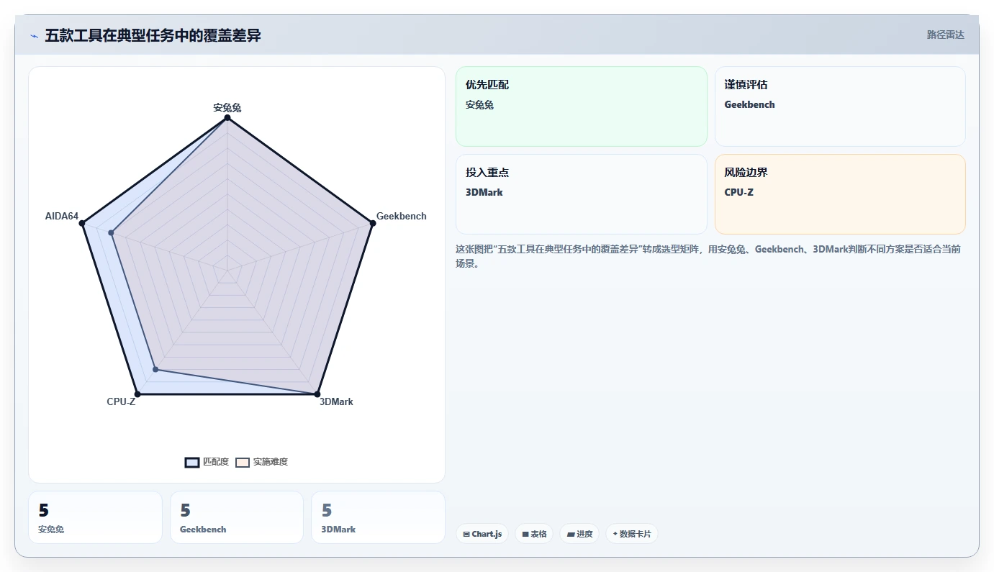
Task: Click the 路径雷达 label in header
Action: (x=945, y=35)
